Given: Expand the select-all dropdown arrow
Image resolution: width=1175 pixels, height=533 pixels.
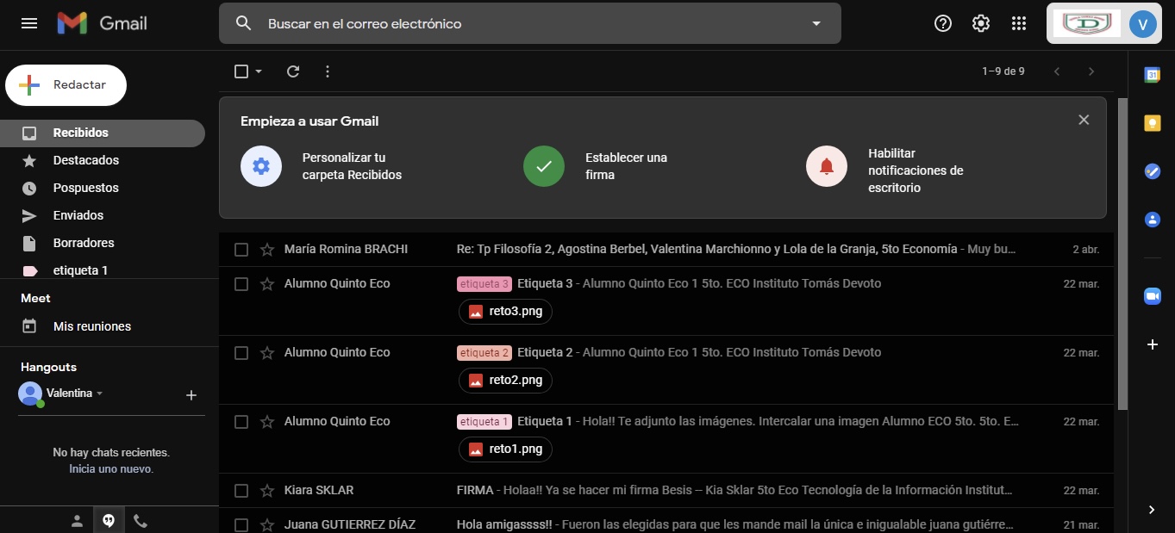Looking at the screenshot, I should 259,71.
